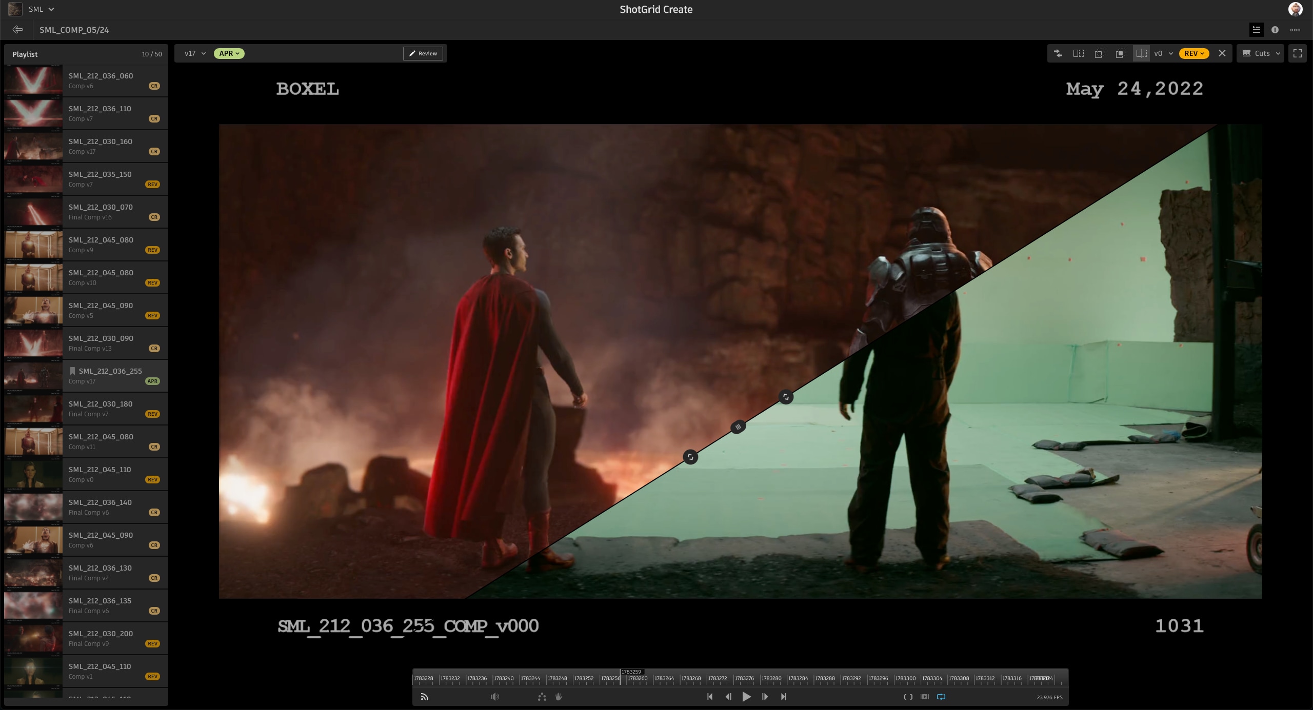
Task: Toggle the wipe split compare mode
Action: [1141, 53]
